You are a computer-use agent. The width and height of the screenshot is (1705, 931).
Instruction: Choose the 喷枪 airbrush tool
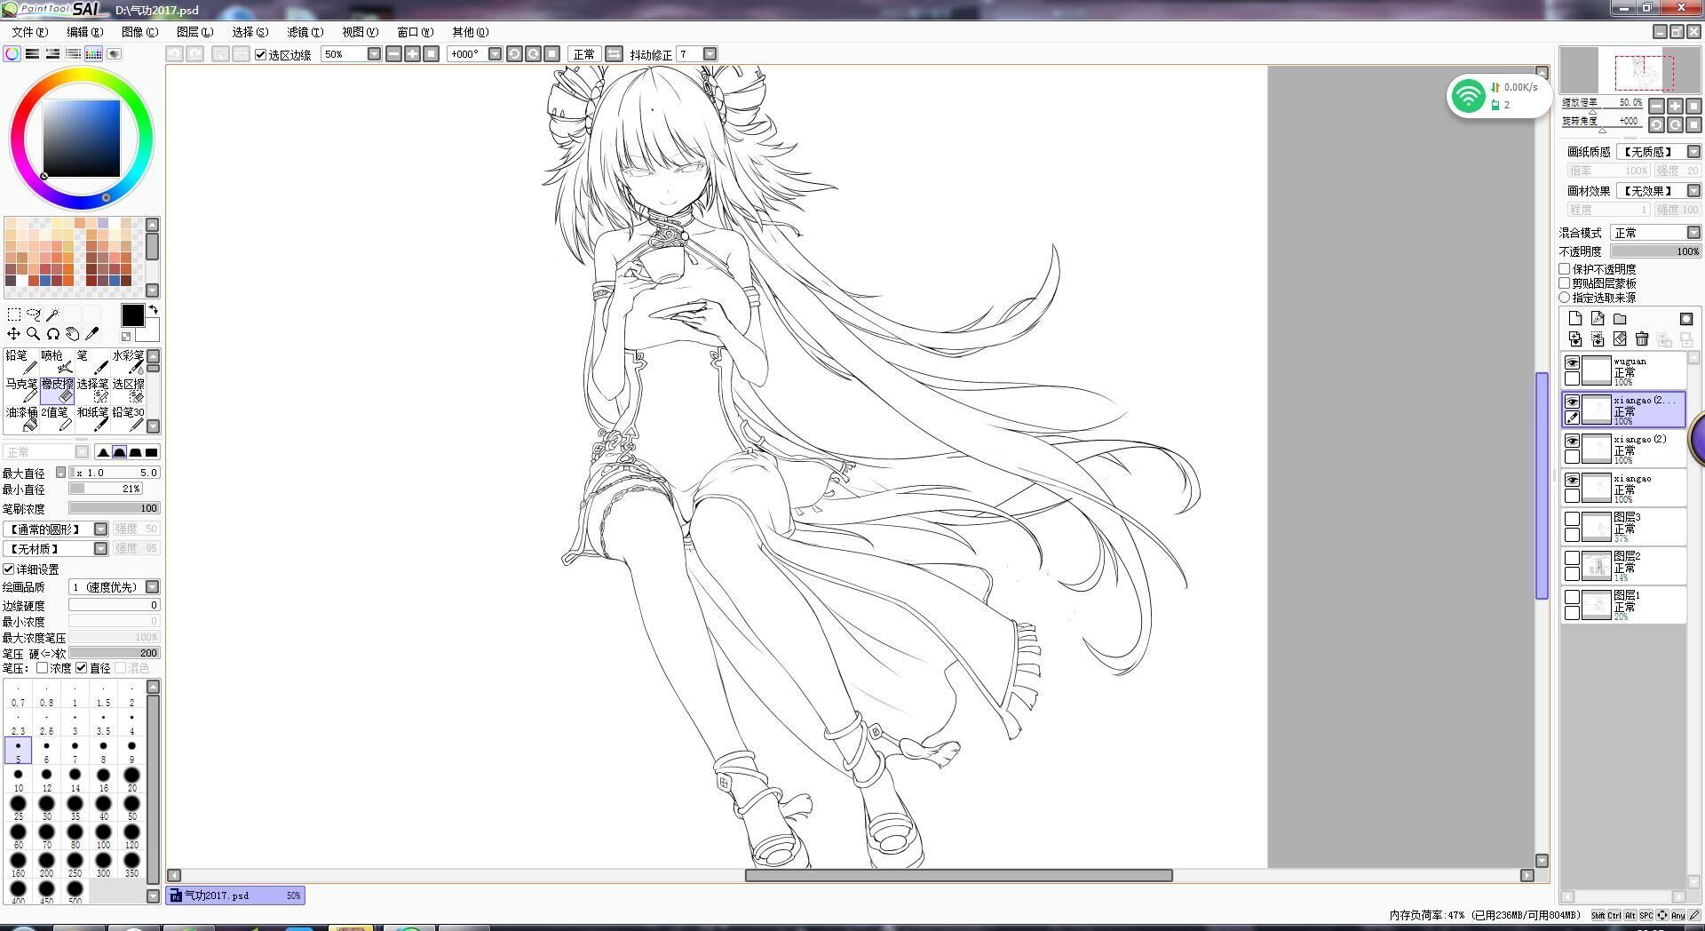[x=57, y=362]
